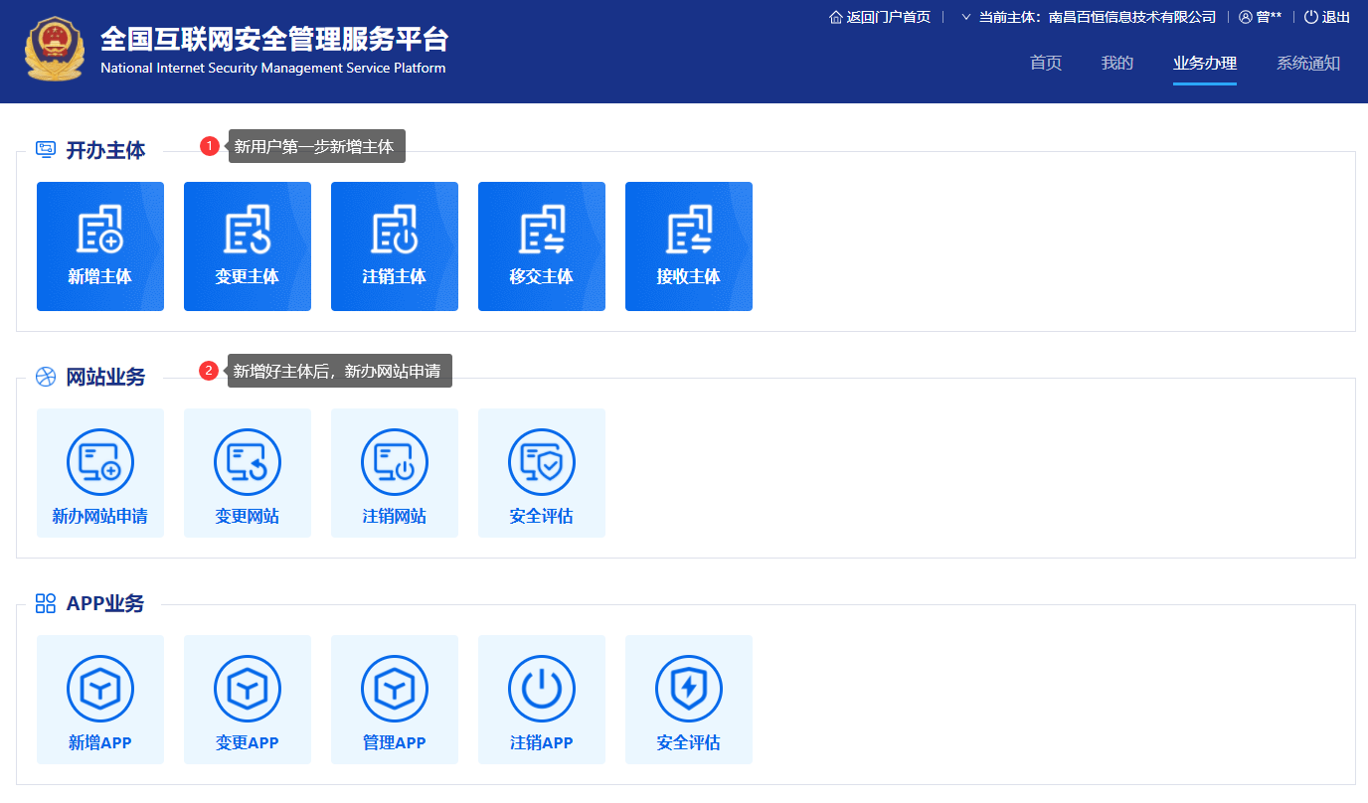The height and width of the screenshot is (803, 1368).
Task: Open 变更主体 (Change Subject) service
Action: click(x=247, y=246)
